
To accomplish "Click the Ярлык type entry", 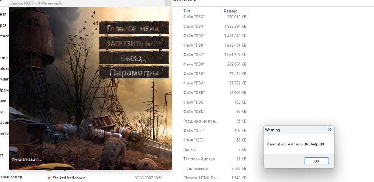I will coord(189,149).
